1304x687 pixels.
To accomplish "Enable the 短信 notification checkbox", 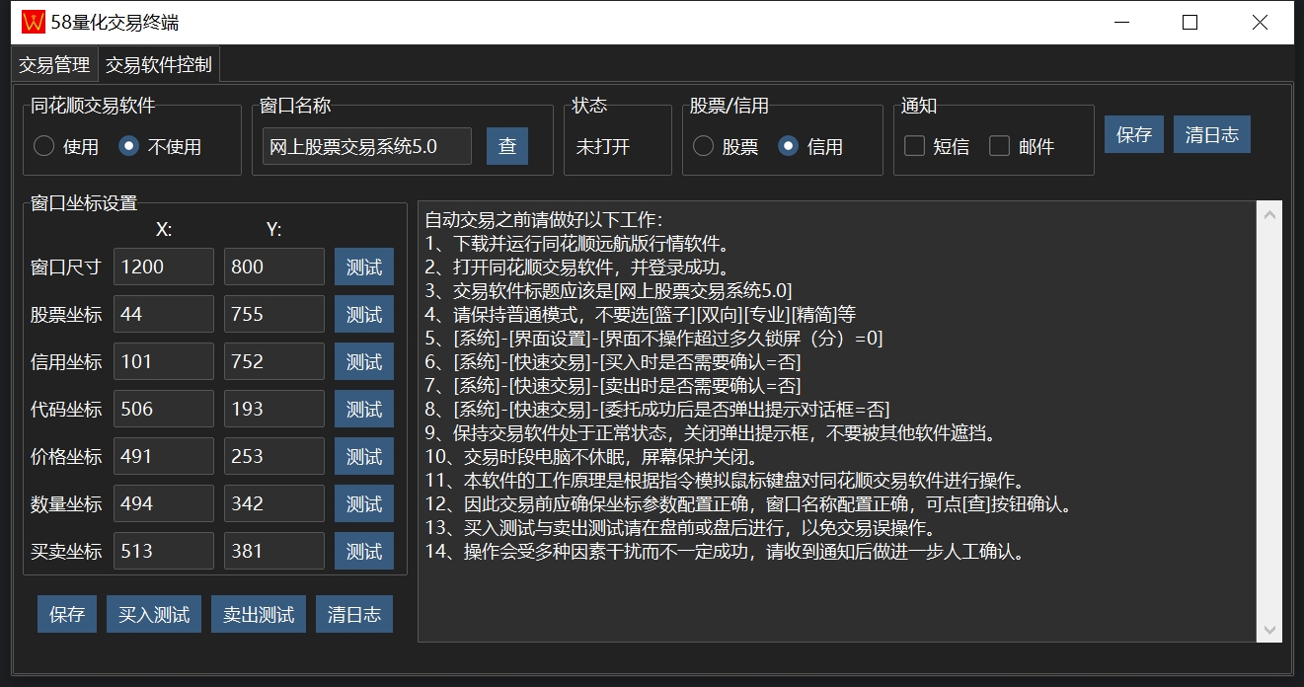I will click(x=915, y=146).
